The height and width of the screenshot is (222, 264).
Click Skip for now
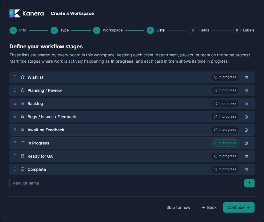click(178, 208)
